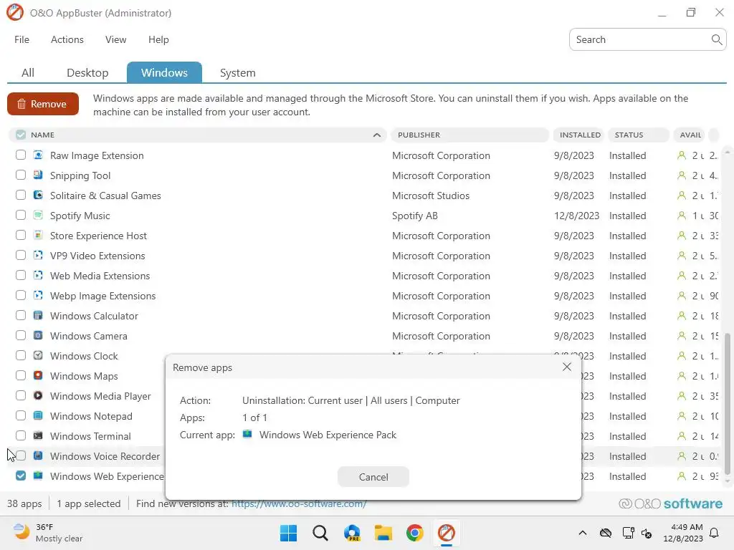Open the clock showing 4:49 AM
The width and height of the screenshot is (734, 550).
pyautogui.click(x=683, y=533)
